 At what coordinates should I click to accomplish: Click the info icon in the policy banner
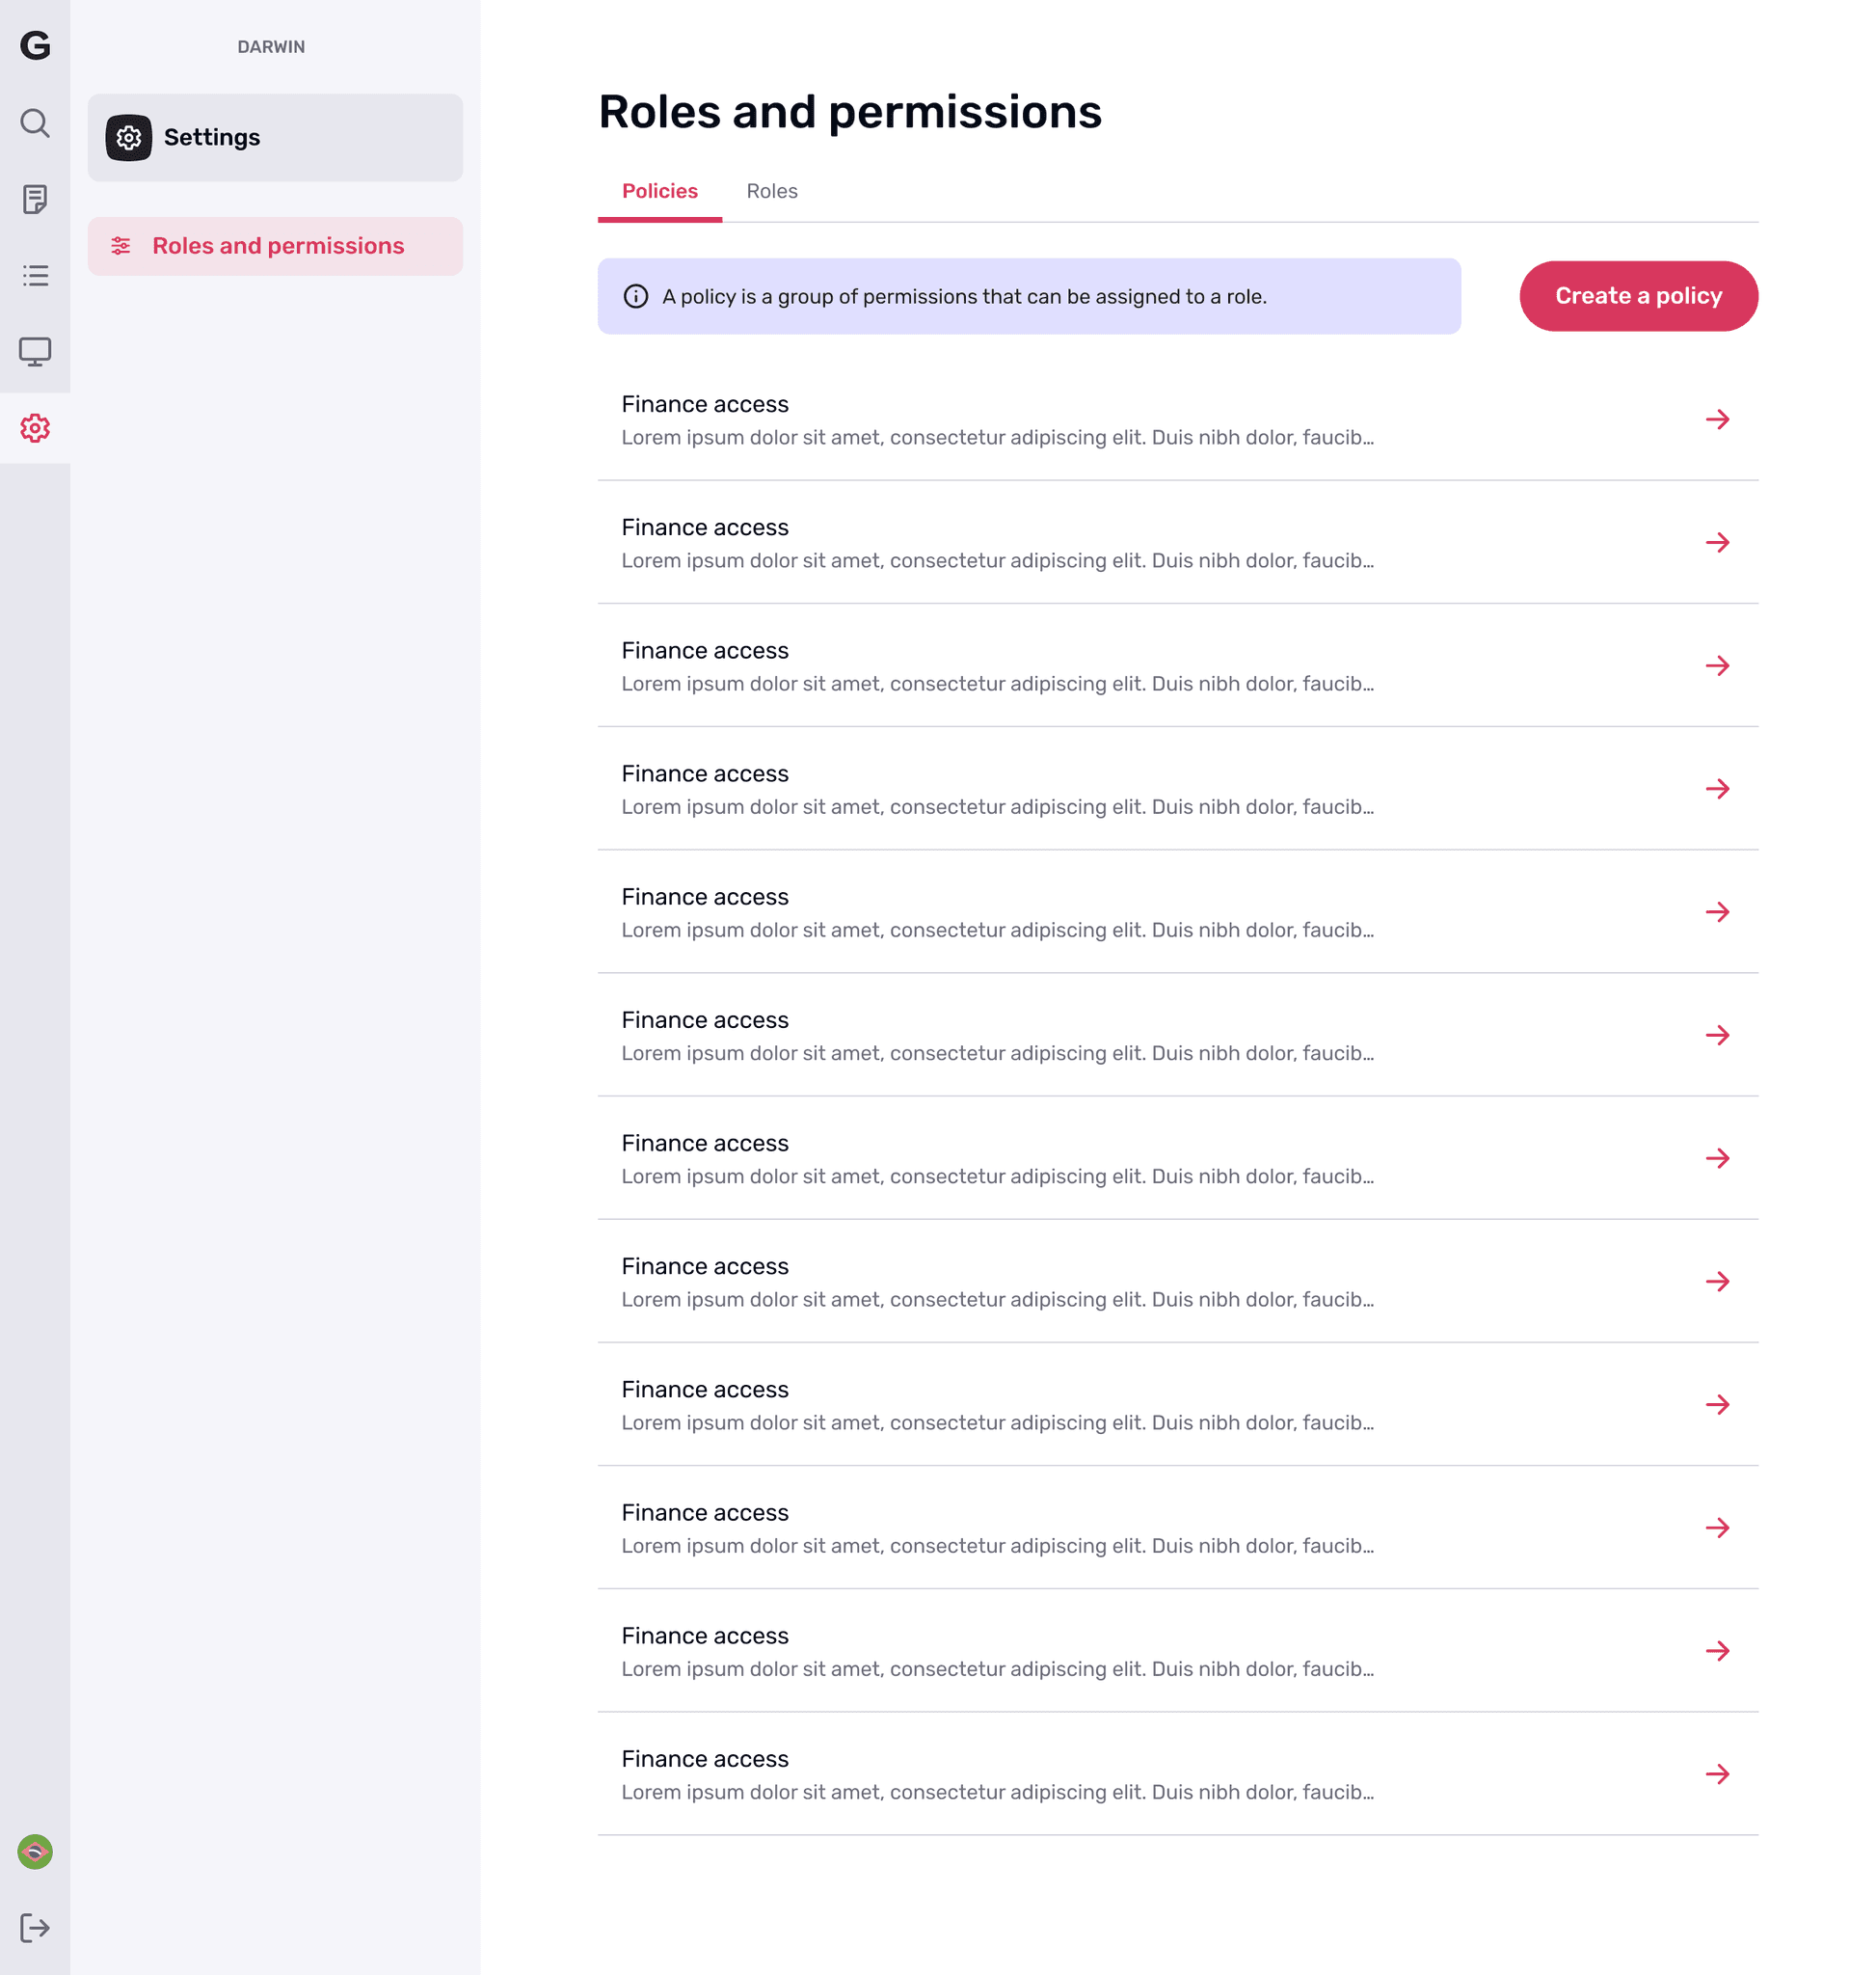pos(636,296)
